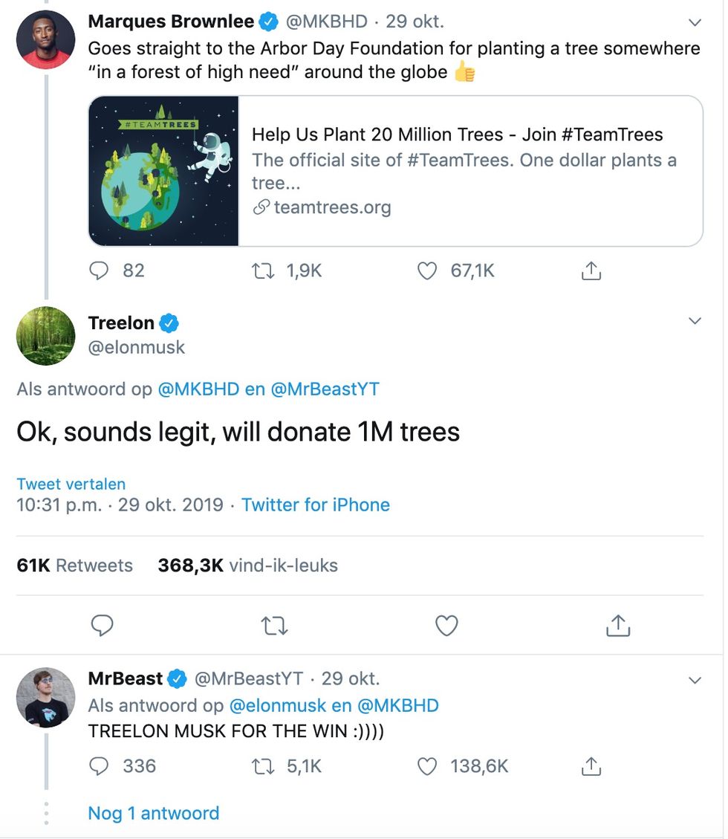This screenshot has height=839, width=728.
Task: Click Tweet vertalen to translate tweet
Action: point(71,484)
